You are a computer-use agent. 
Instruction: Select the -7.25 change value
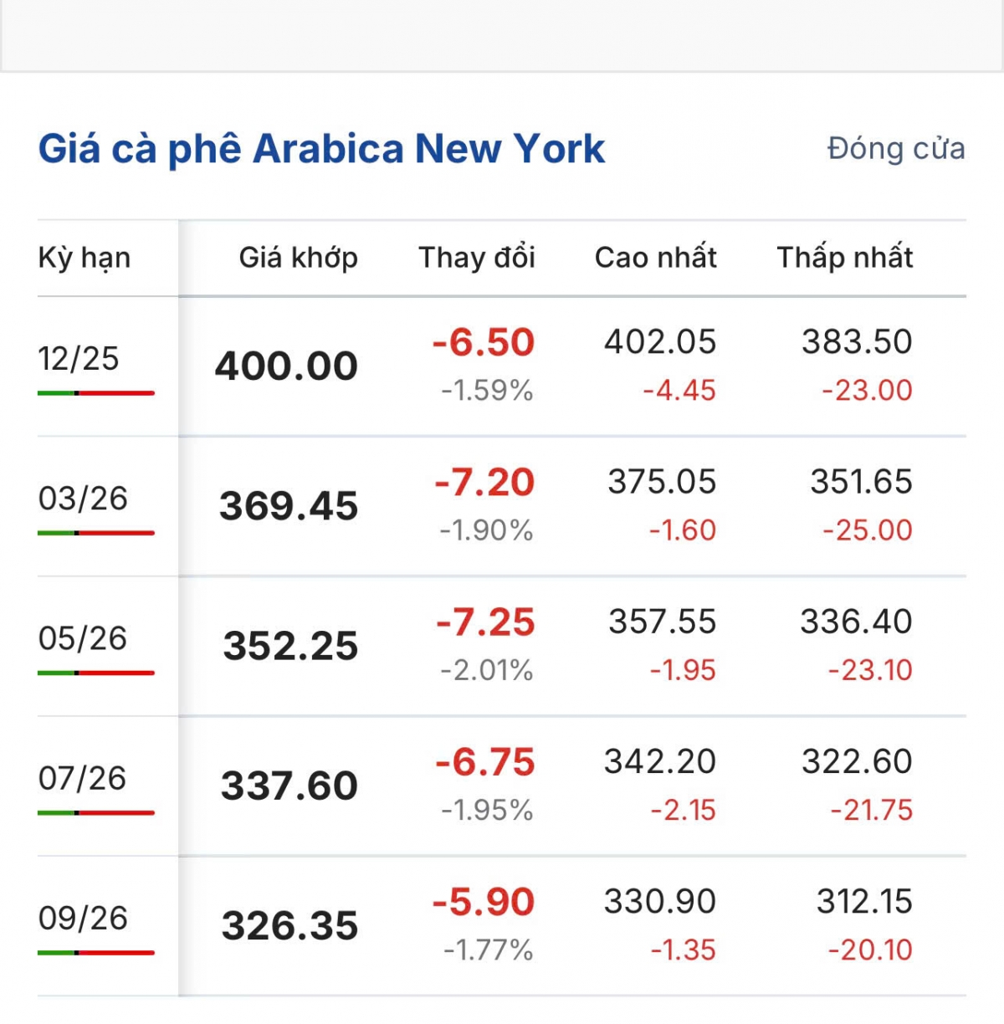tap(485, 622)
